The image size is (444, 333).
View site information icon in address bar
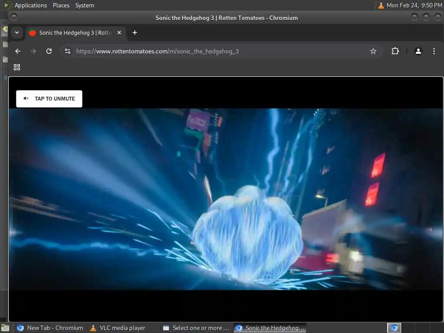(68, 51)
